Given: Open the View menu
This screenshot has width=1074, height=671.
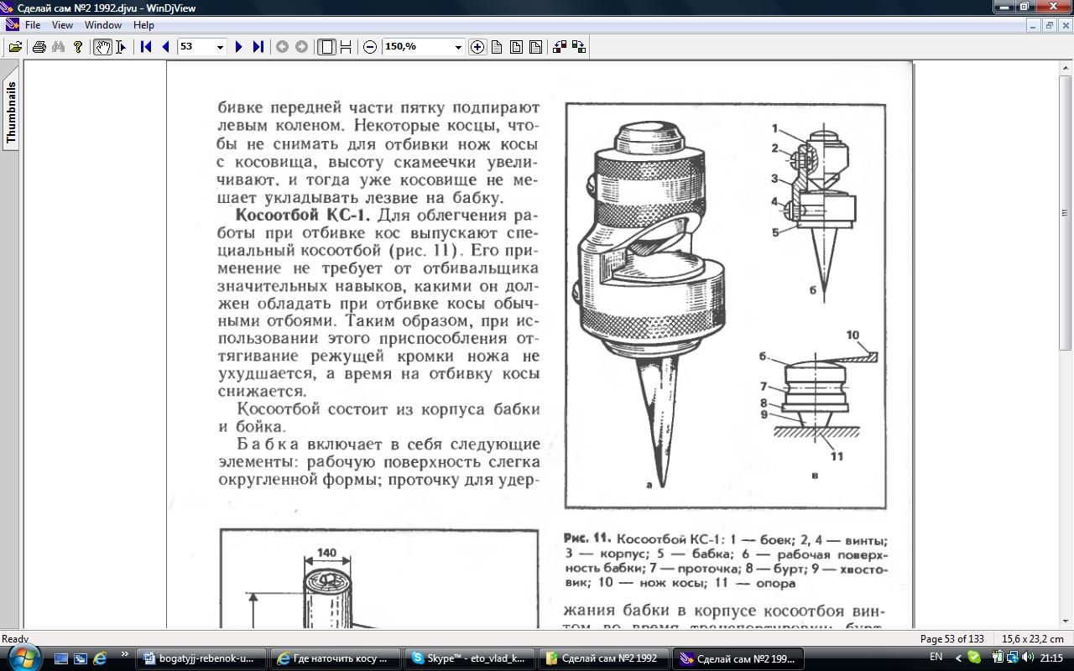Looking at the screenshot, I should pos(62,25).
